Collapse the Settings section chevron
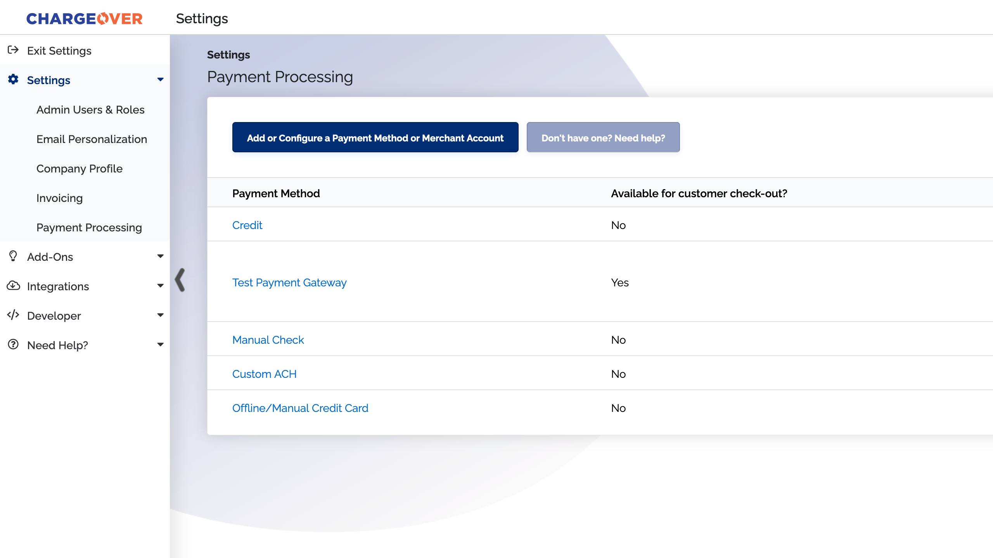Image resolution: width=993 pixels, height=558 pixels. [160, 79]
